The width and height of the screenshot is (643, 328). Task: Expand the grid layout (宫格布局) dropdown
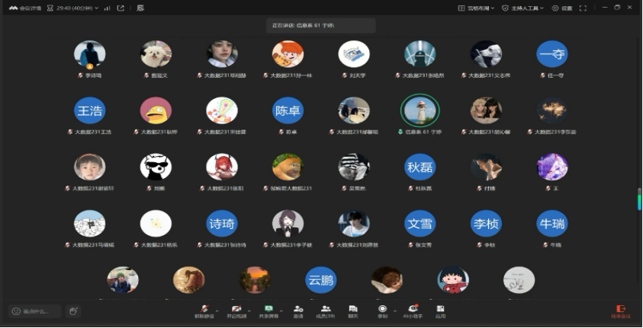pos(476,8)
